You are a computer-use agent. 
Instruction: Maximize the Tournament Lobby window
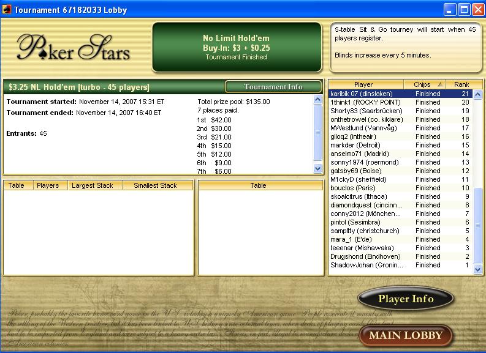(464, 10)
